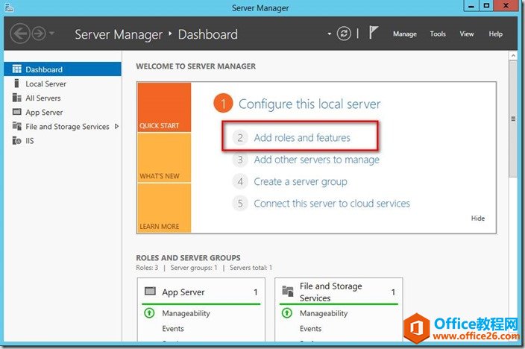Image resolution: width=525 pixels, height=349 pixels.
Task: Select Local Server in the sidebar
Action: [x=63, y=84]
